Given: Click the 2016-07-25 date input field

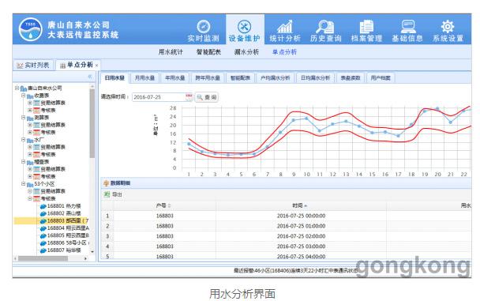Looking at the screenshot, I should (159, 97).
